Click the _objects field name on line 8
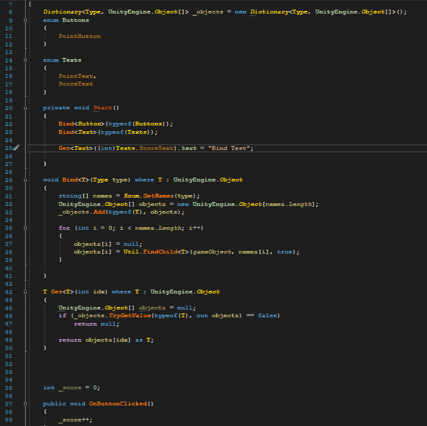 point(208,12)
